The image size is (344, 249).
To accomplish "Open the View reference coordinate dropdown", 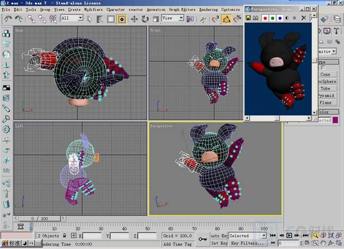I will pyautogui.click(x=173, y=18).
